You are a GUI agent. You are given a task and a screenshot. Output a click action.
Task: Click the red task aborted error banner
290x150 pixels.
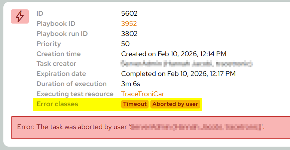(150, 128)
